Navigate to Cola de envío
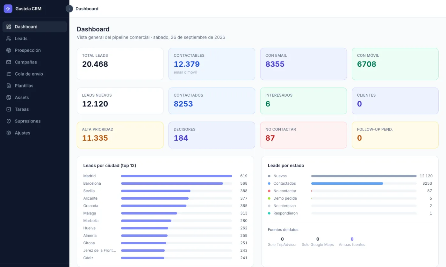446x267 pixels. [35, 74]
